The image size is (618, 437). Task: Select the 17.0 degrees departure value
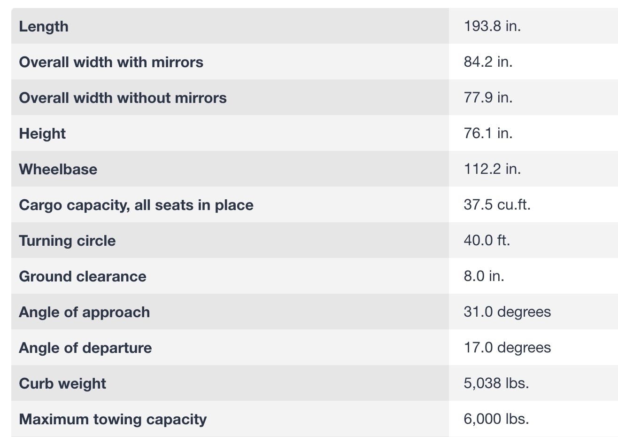[507, 347]
